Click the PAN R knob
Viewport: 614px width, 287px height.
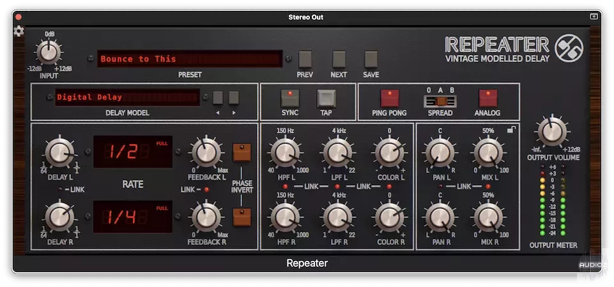(x=440, y=217)
